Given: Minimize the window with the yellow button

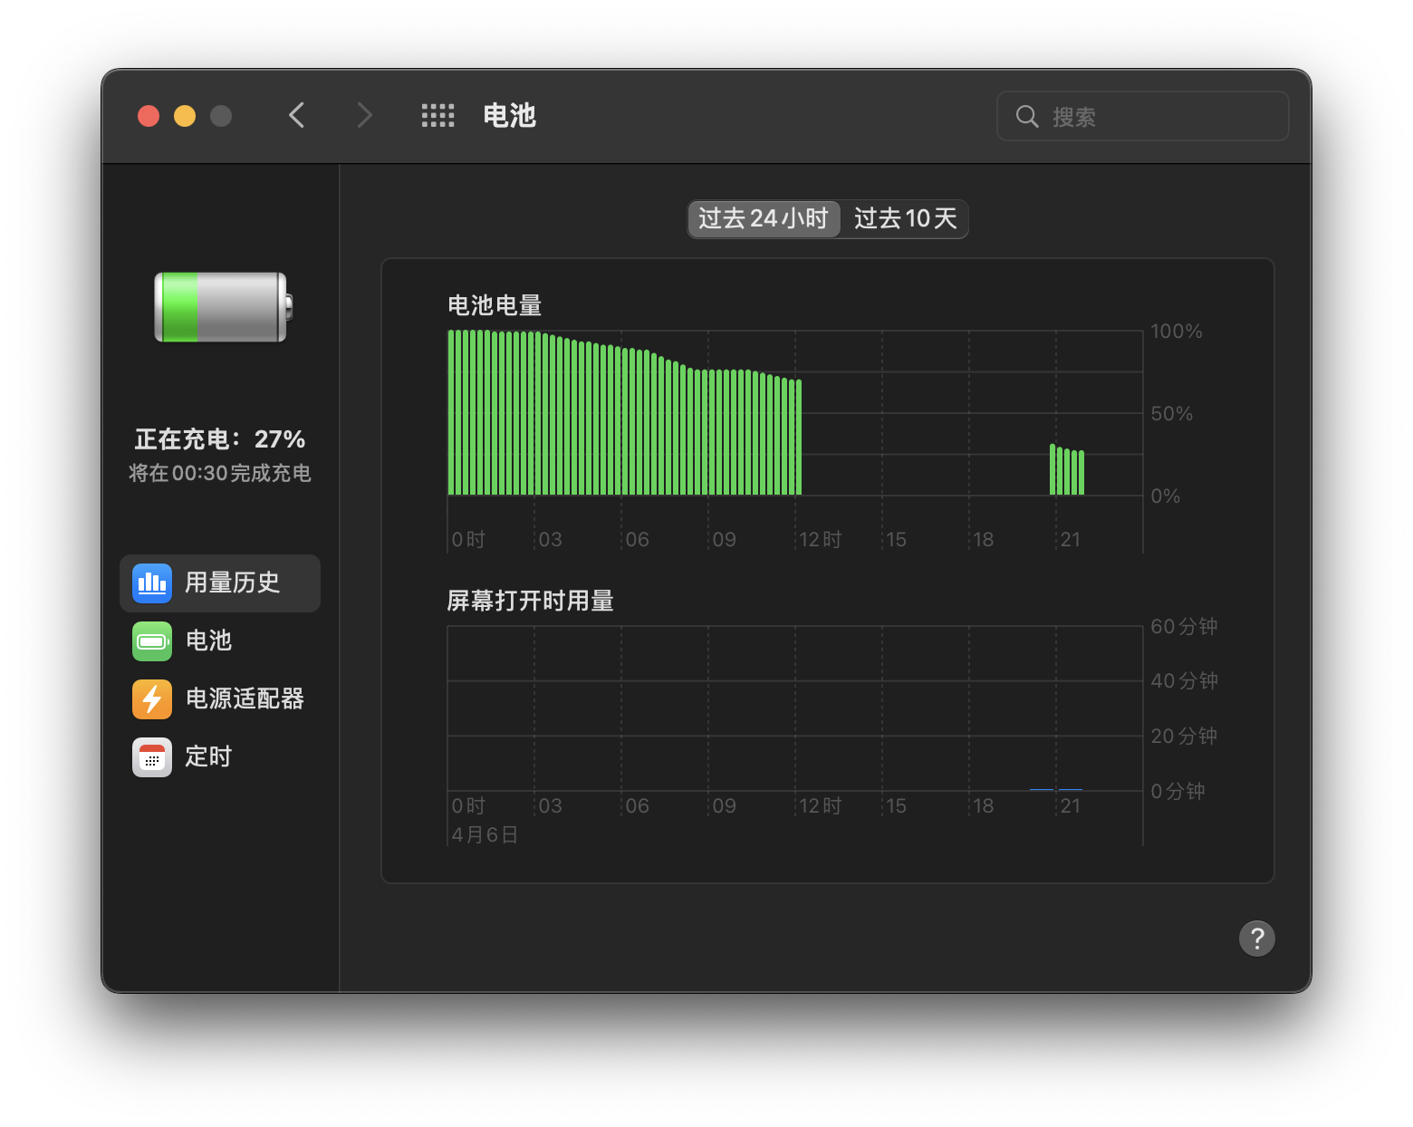Looking at the screenshot, I should 185,116.
